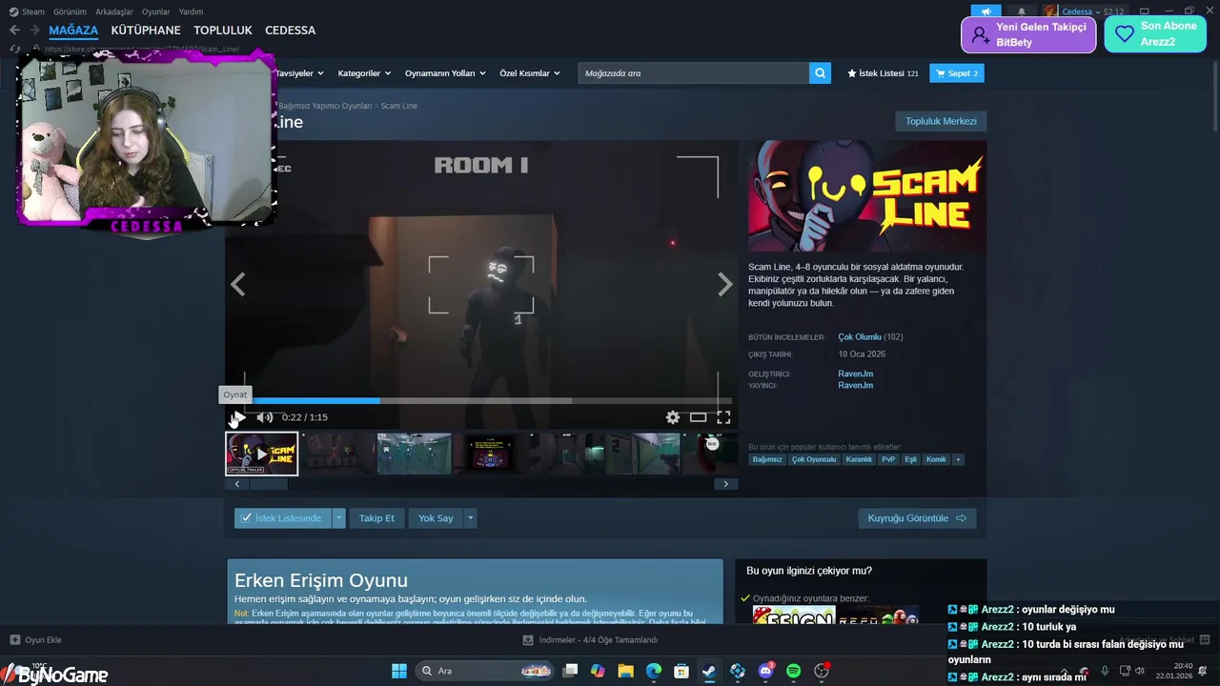This screenshot has width=1220, height=686.
Task: Open the Steam menu
Action: coord(27,11)
